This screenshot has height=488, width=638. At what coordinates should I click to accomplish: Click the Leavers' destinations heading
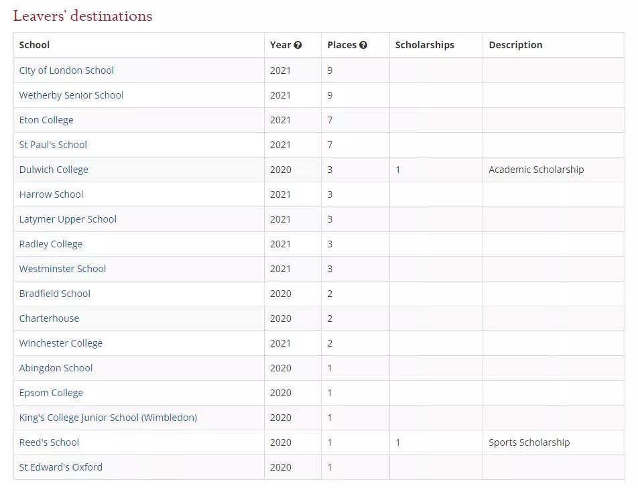82,16
